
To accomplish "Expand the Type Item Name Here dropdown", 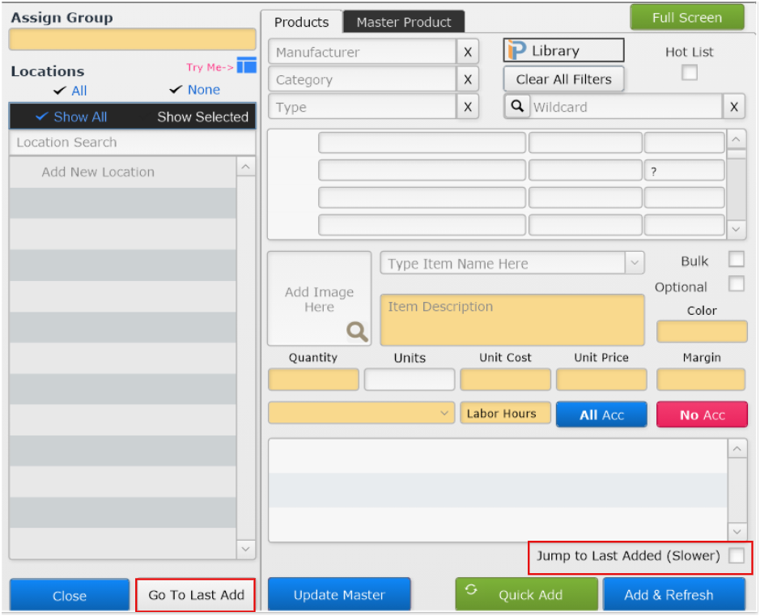I will 635,263.
